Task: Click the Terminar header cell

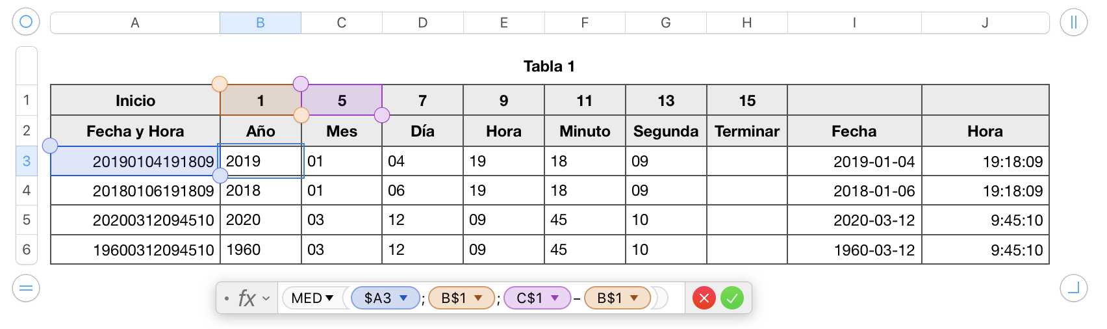Action: tap(747, 131)
